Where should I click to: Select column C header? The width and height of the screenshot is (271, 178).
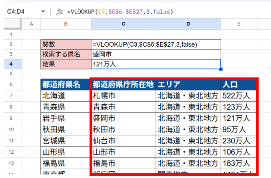point(124,25)
